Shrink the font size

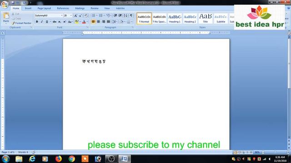(x=80, y=16)
